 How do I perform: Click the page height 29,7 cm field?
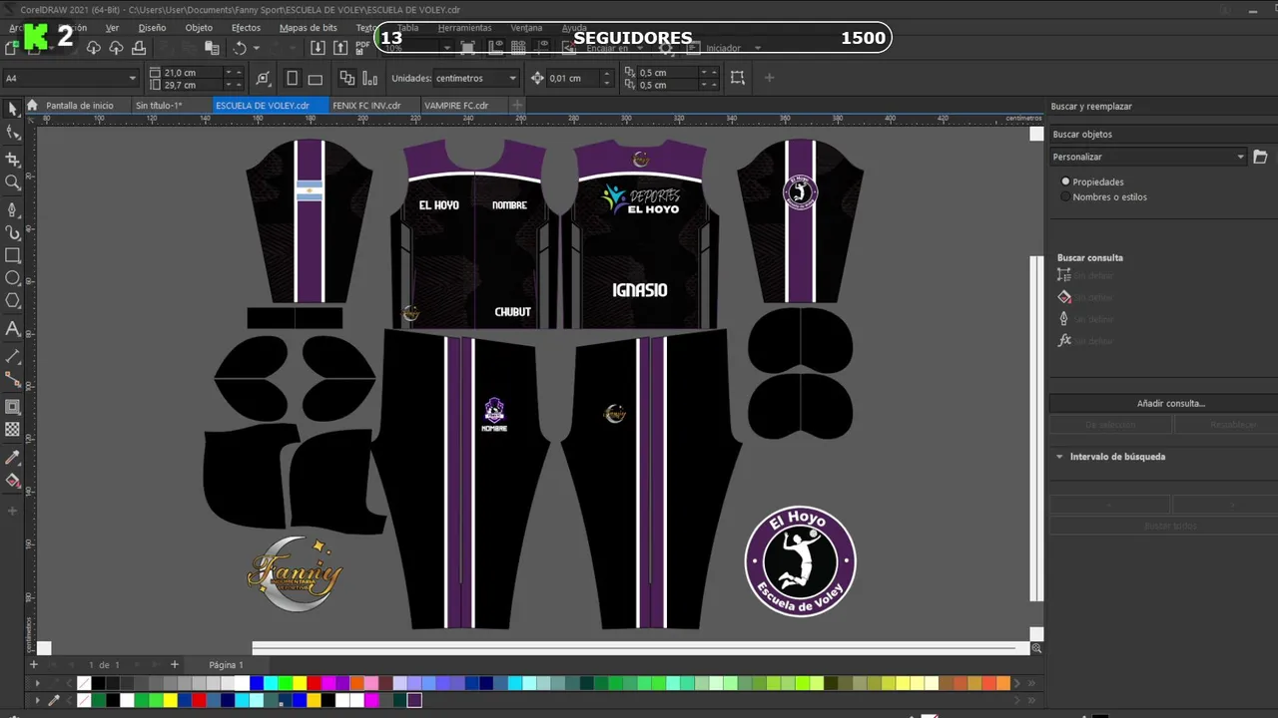pyautogui.click(x=192, y=85)
